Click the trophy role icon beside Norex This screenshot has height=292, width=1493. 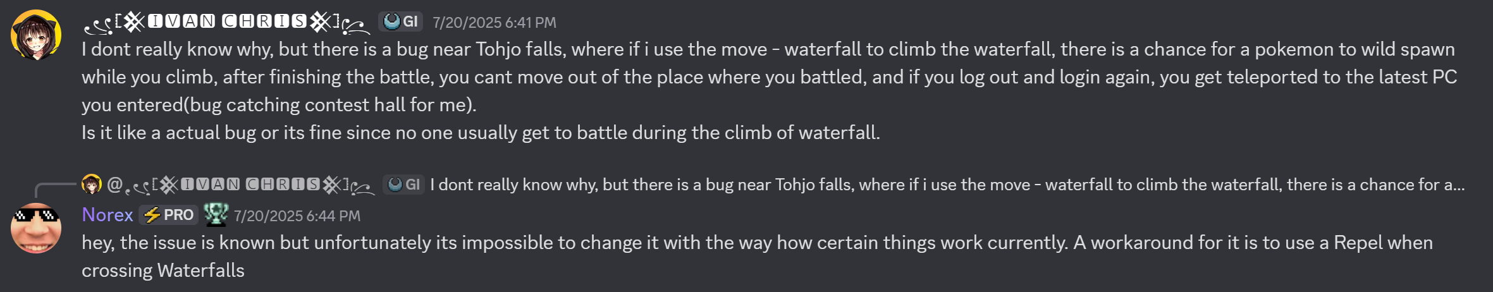tap(216, 214)
